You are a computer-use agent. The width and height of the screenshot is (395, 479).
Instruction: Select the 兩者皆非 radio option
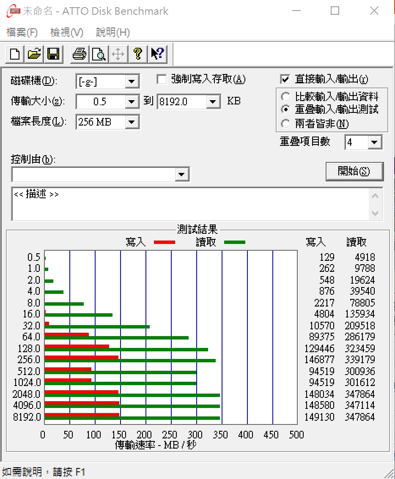click(286, 124)
